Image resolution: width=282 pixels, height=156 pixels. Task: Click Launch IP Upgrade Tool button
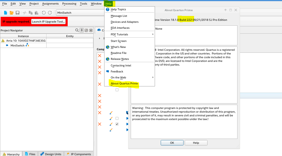click(x=48, y=22)
